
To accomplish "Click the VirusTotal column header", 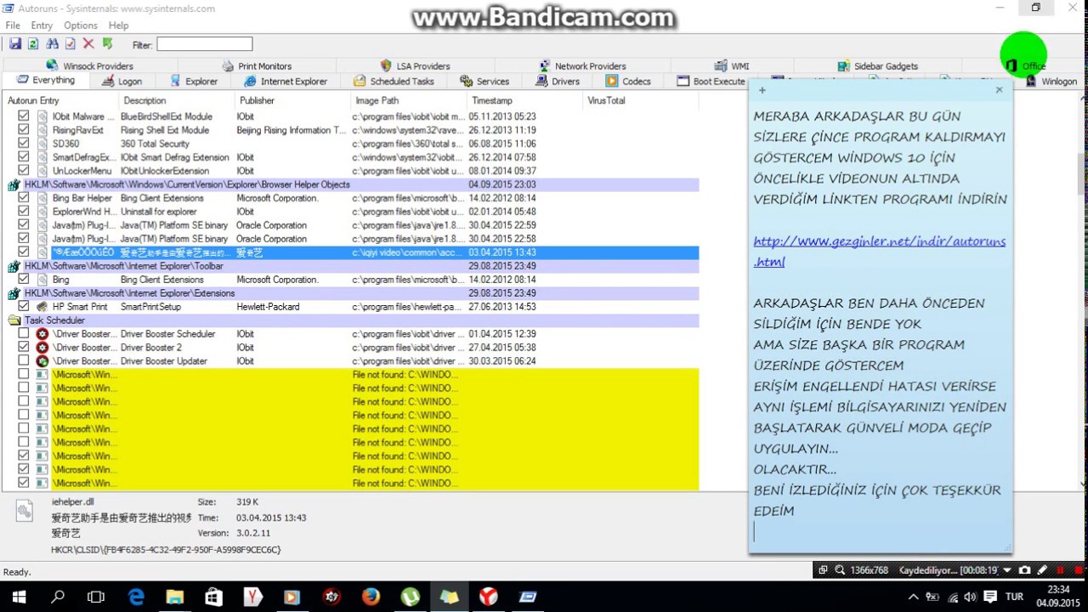I will coord(640,100).
